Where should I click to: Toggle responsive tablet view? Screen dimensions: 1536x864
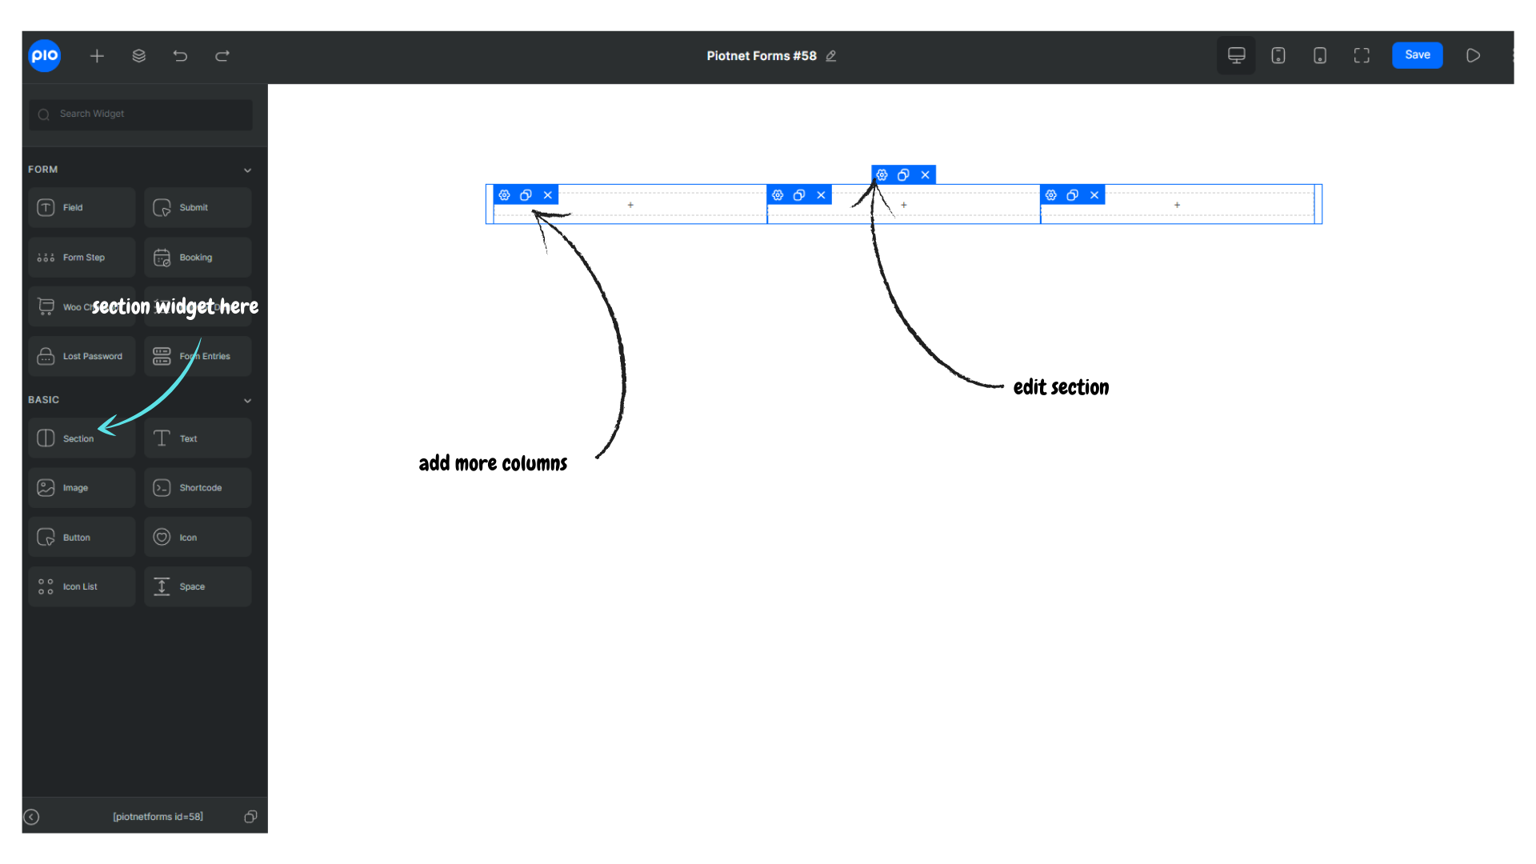(1278, 55)
